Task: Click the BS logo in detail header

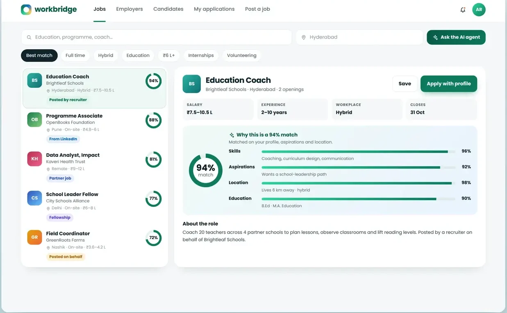Action: coord(191,84)
